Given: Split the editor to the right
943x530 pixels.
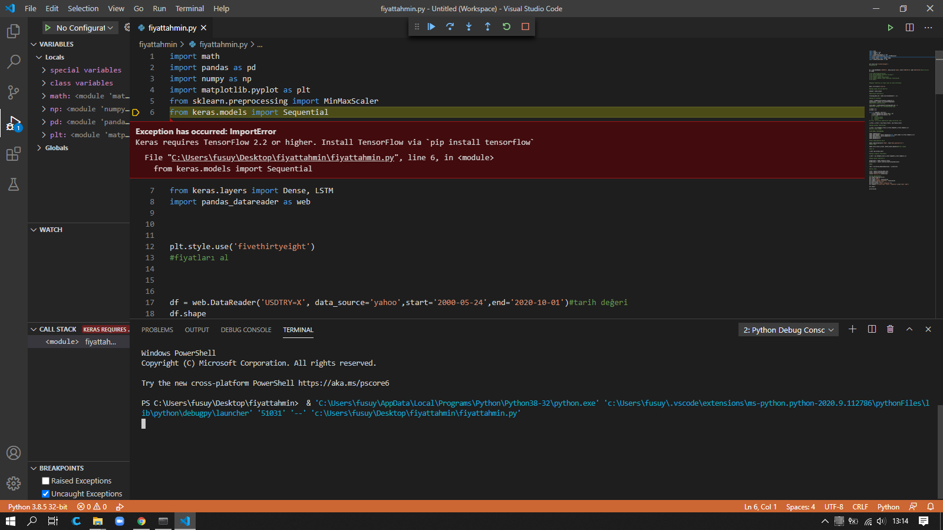Looking at the screenshot, I should click(909, 28).
